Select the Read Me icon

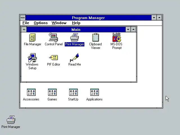[x=75, y=58]
